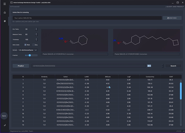Click the Search button
The height and width of the screenshot is (133, 185).
(173, 66)
